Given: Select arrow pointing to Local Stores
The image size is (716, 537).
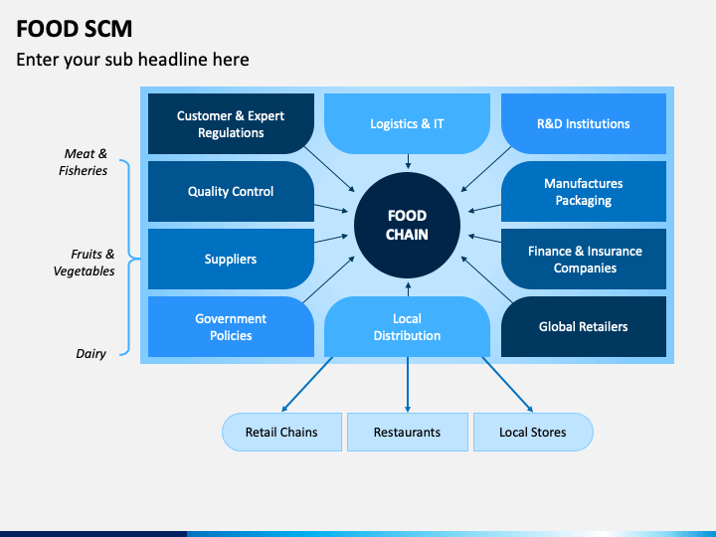Looking at the screenshot, I should (x=507, y=385).
